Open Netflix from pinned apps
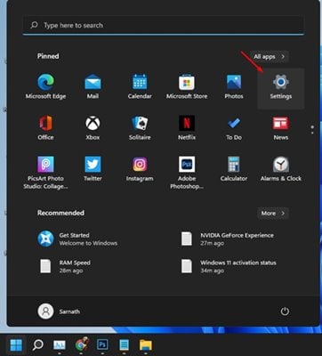The height and width of the screenshot is (356, 322). 187,127
